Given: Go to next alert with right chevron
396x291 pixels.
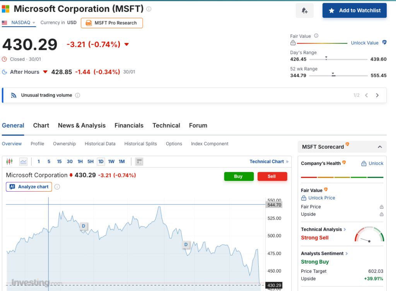Looking at the screenshot, I should coord(377,95).
